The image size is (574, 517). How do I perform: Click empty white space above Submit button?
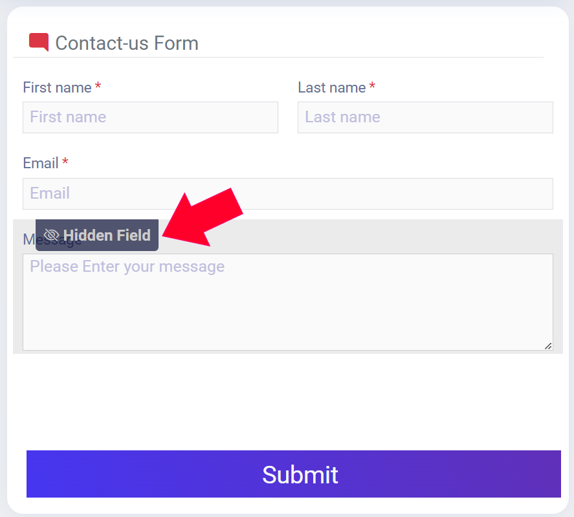[288, 402]
